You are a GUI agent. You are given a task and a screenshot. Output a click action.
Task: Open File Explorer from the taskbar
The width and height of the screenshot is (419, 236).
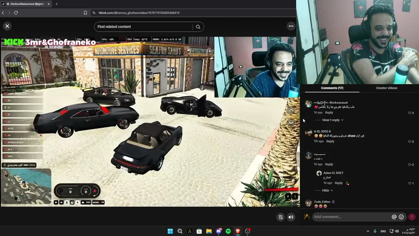tap(209, 231)
